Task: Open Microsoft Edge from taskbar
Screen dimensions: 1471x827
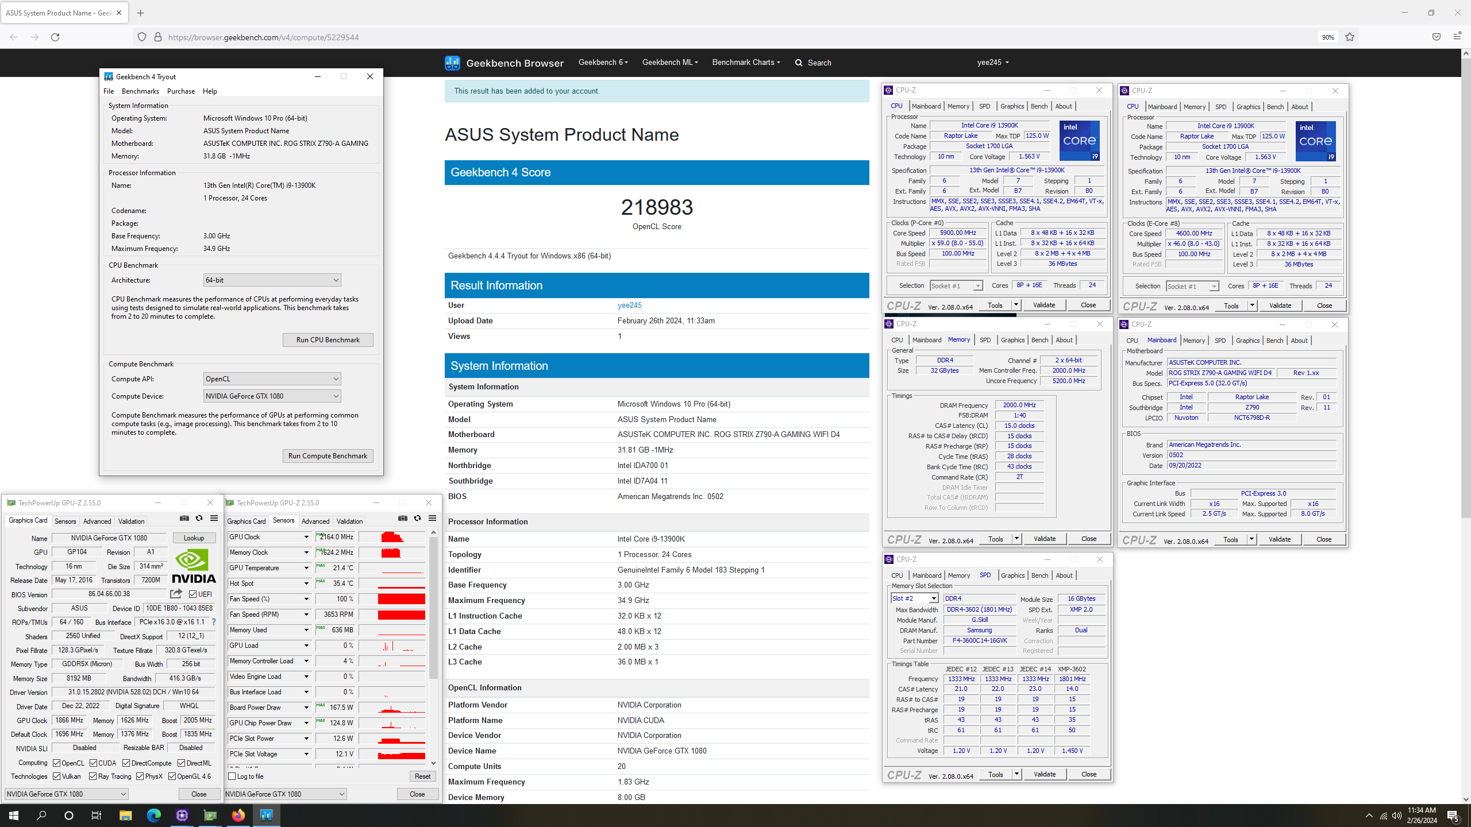Action: pos(153,816)
